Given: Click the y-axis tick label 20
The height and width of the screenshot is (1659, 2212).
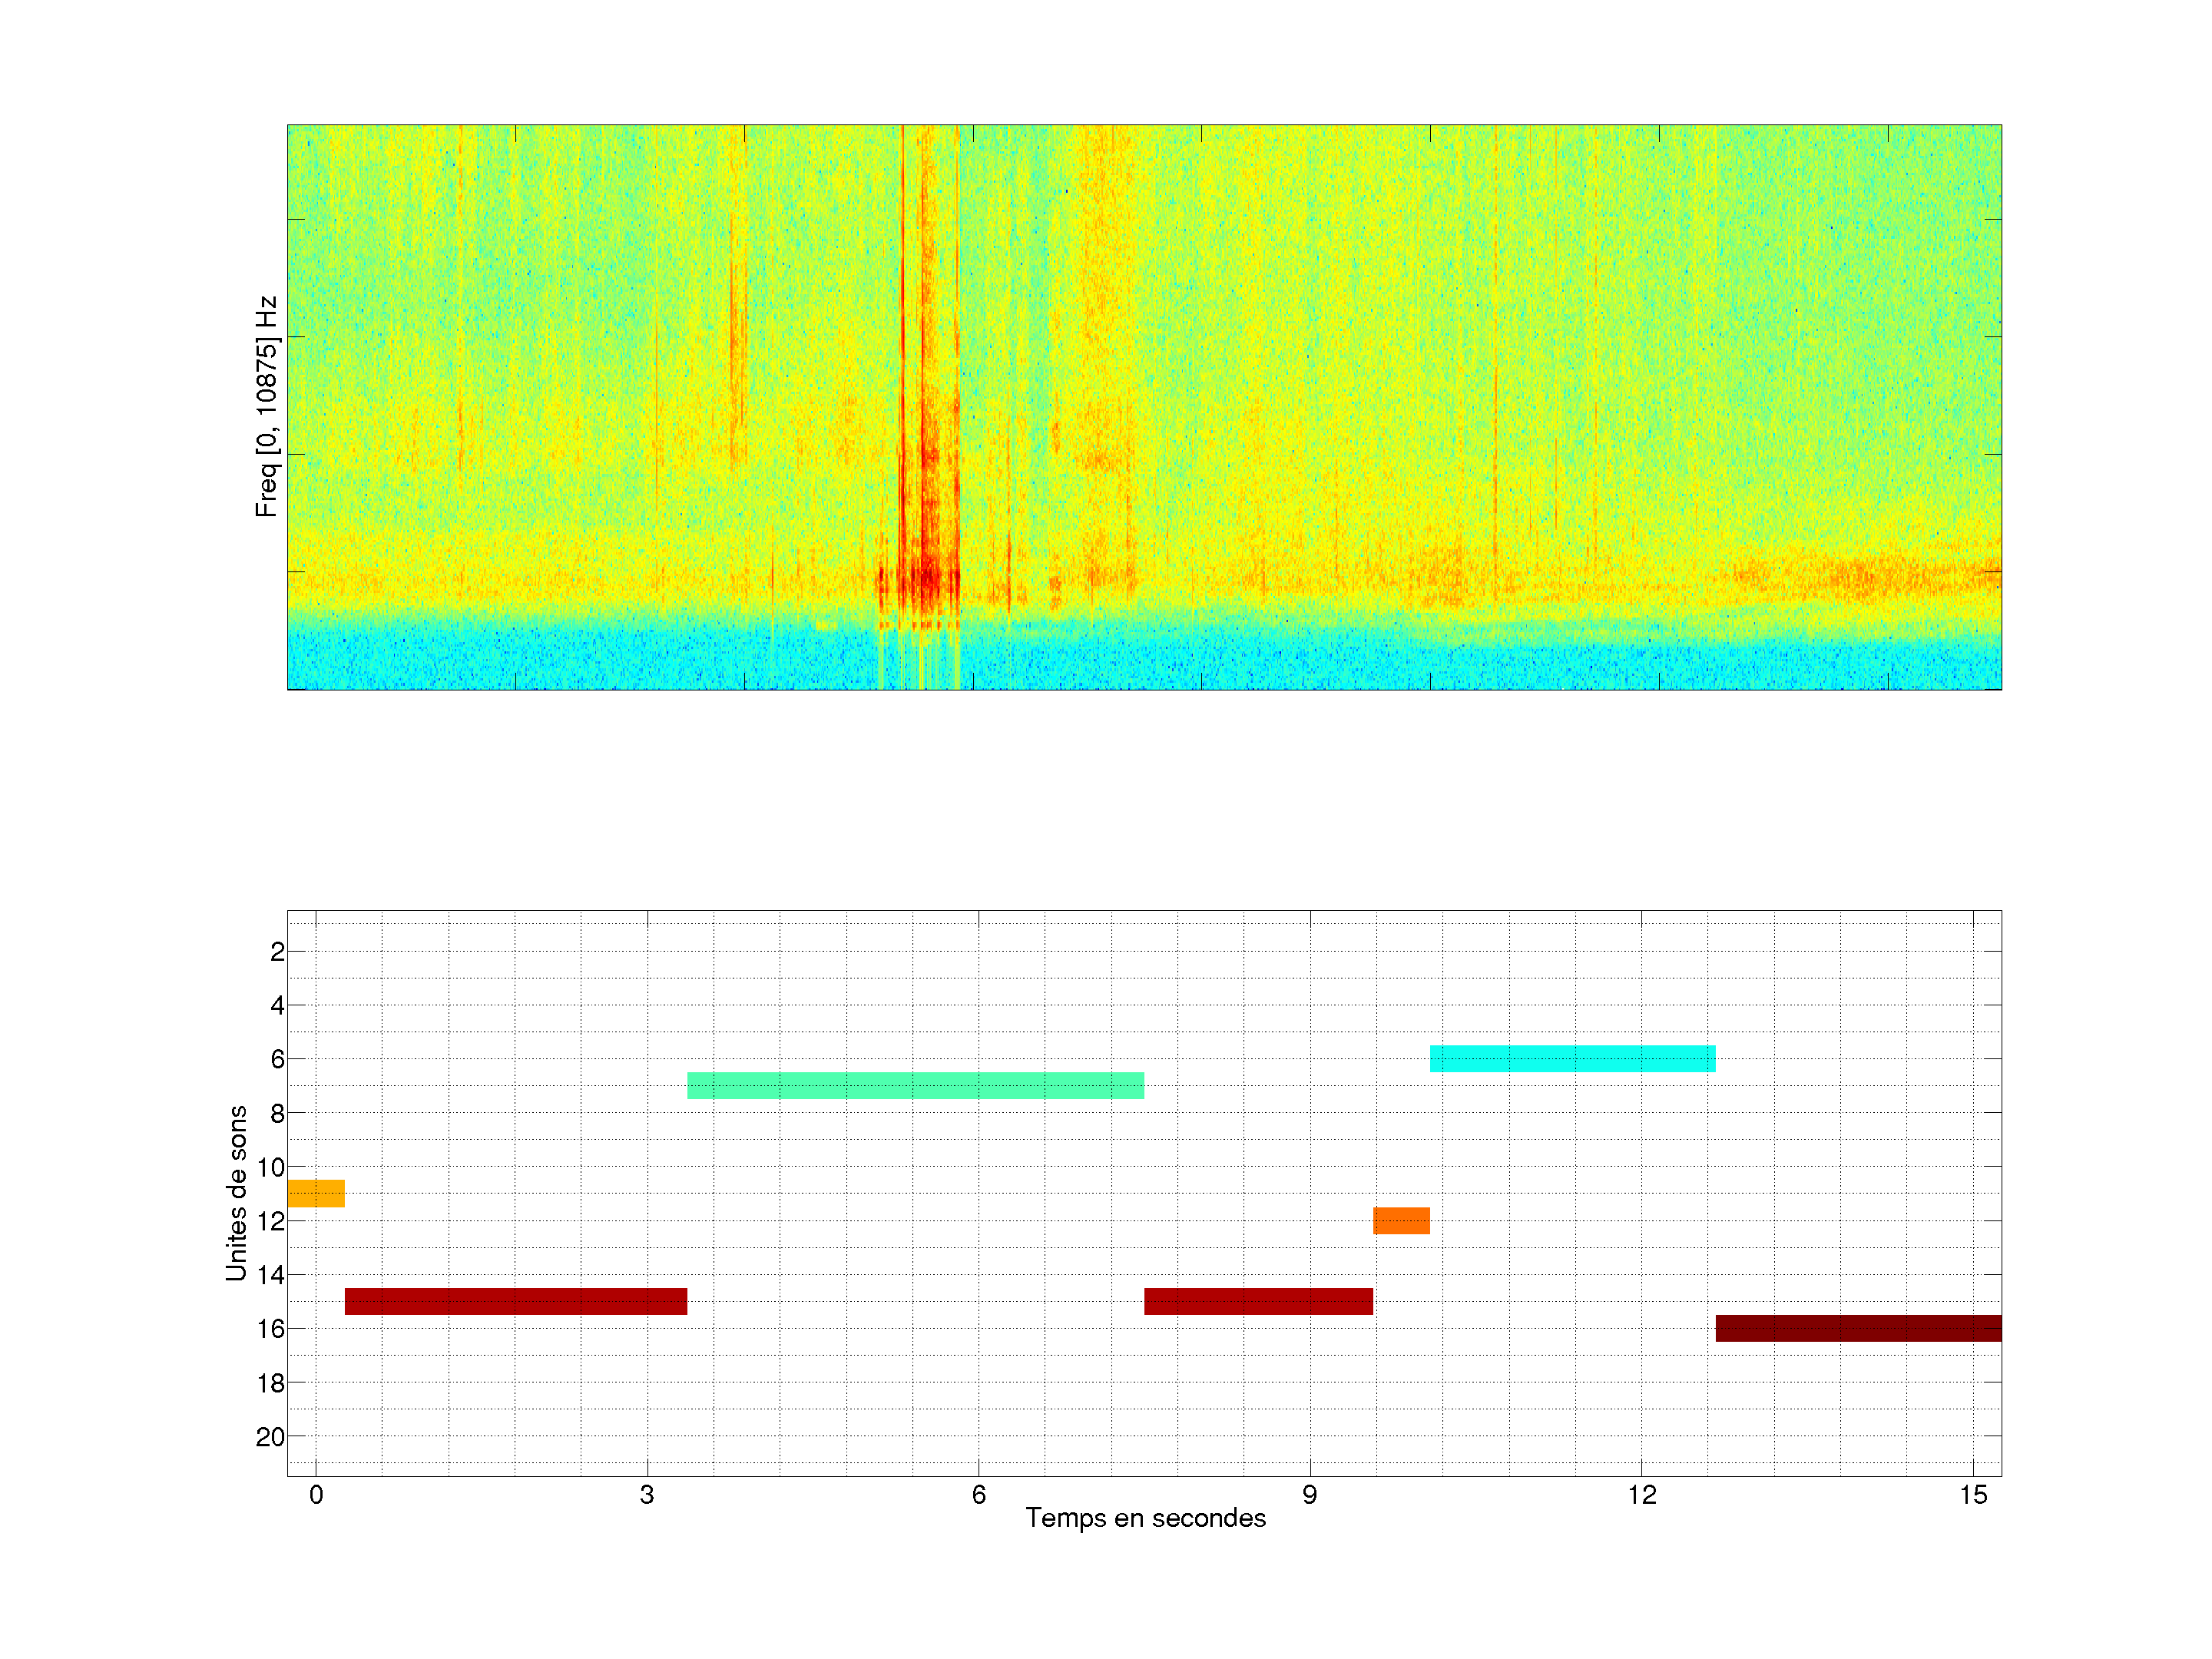Looking at the screenshot, I should click(270, 1437).
